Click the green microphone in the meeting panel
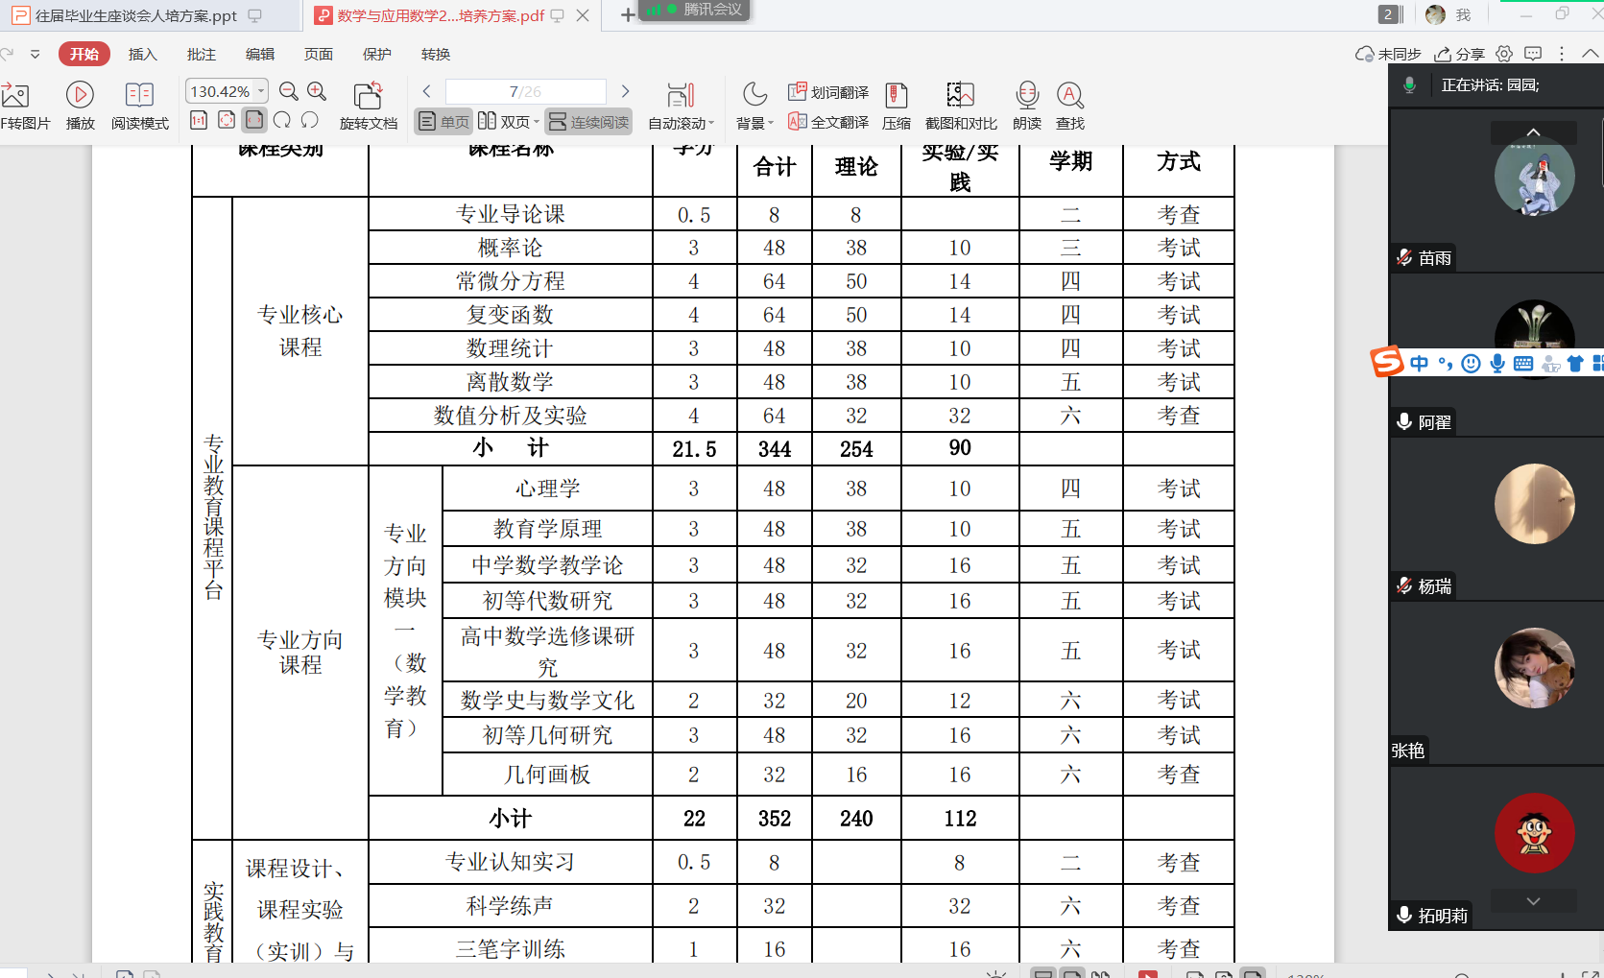1604x978 pixels. pos(1409,84)
